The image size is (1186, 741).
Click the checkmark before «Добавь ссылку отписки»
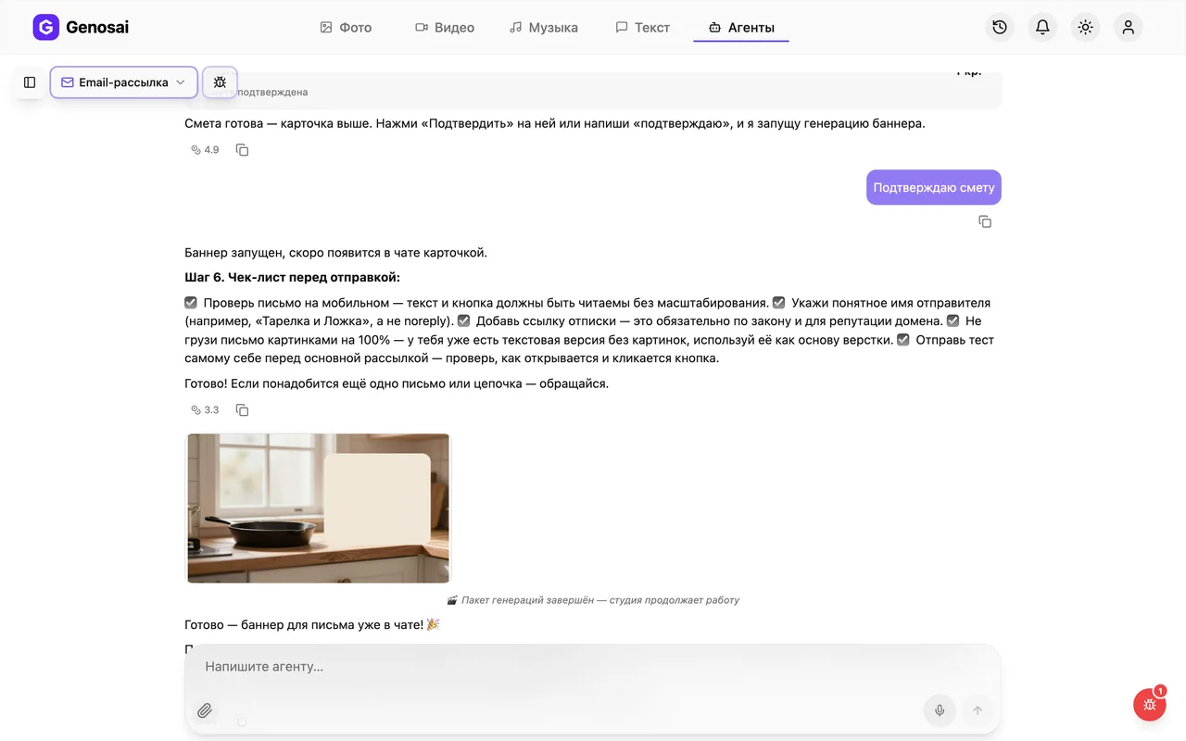point(464,321)
